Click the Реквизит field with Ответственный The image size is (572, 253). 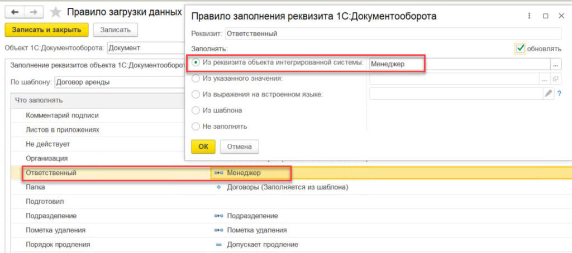[x=393, y=33]
